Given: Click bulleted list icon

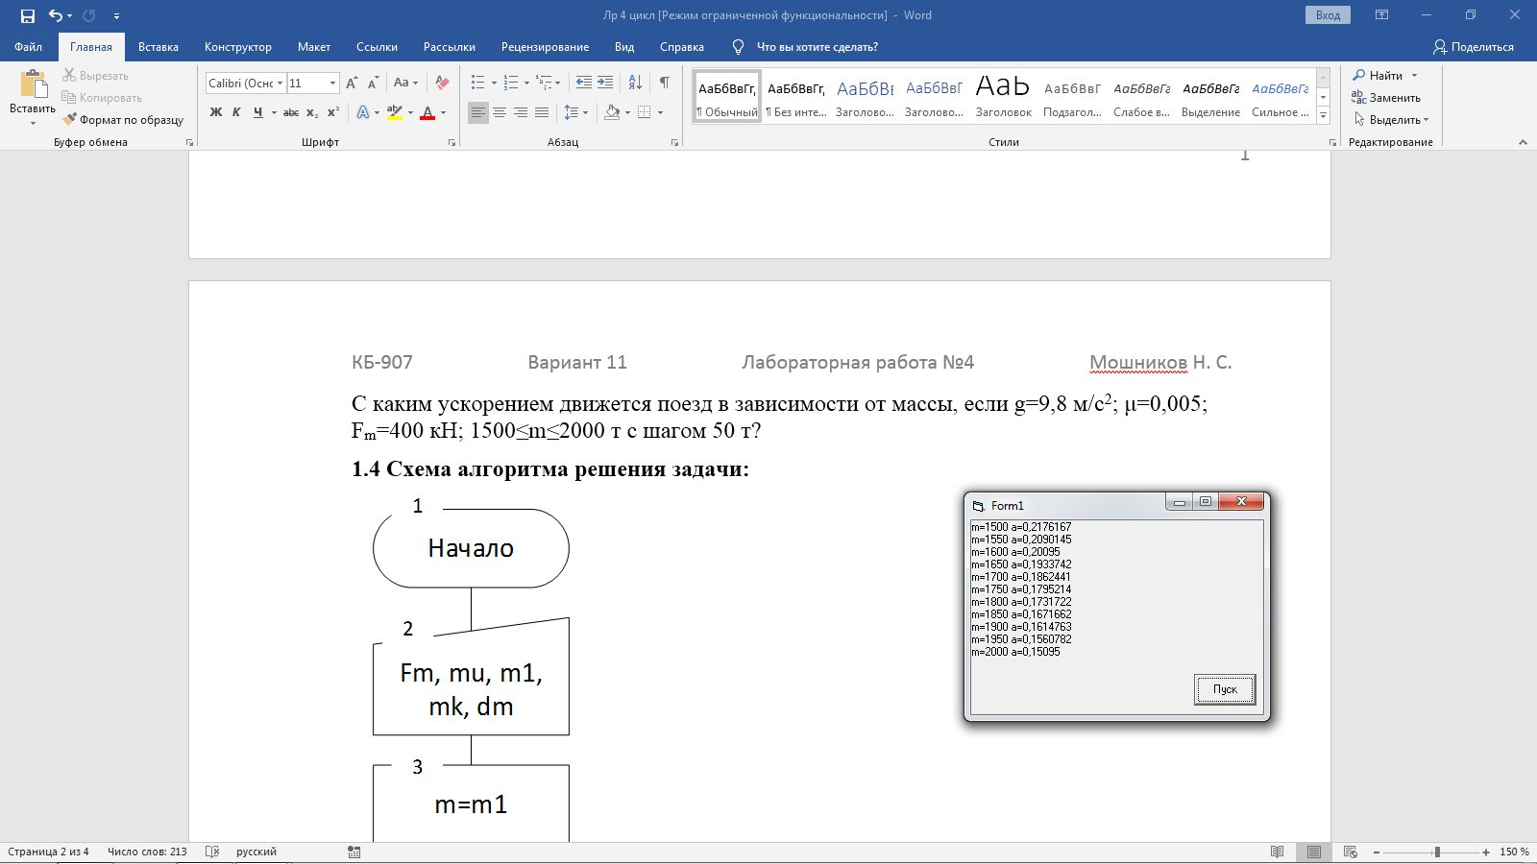Looking at the screenshot, I should click(477, 84).
